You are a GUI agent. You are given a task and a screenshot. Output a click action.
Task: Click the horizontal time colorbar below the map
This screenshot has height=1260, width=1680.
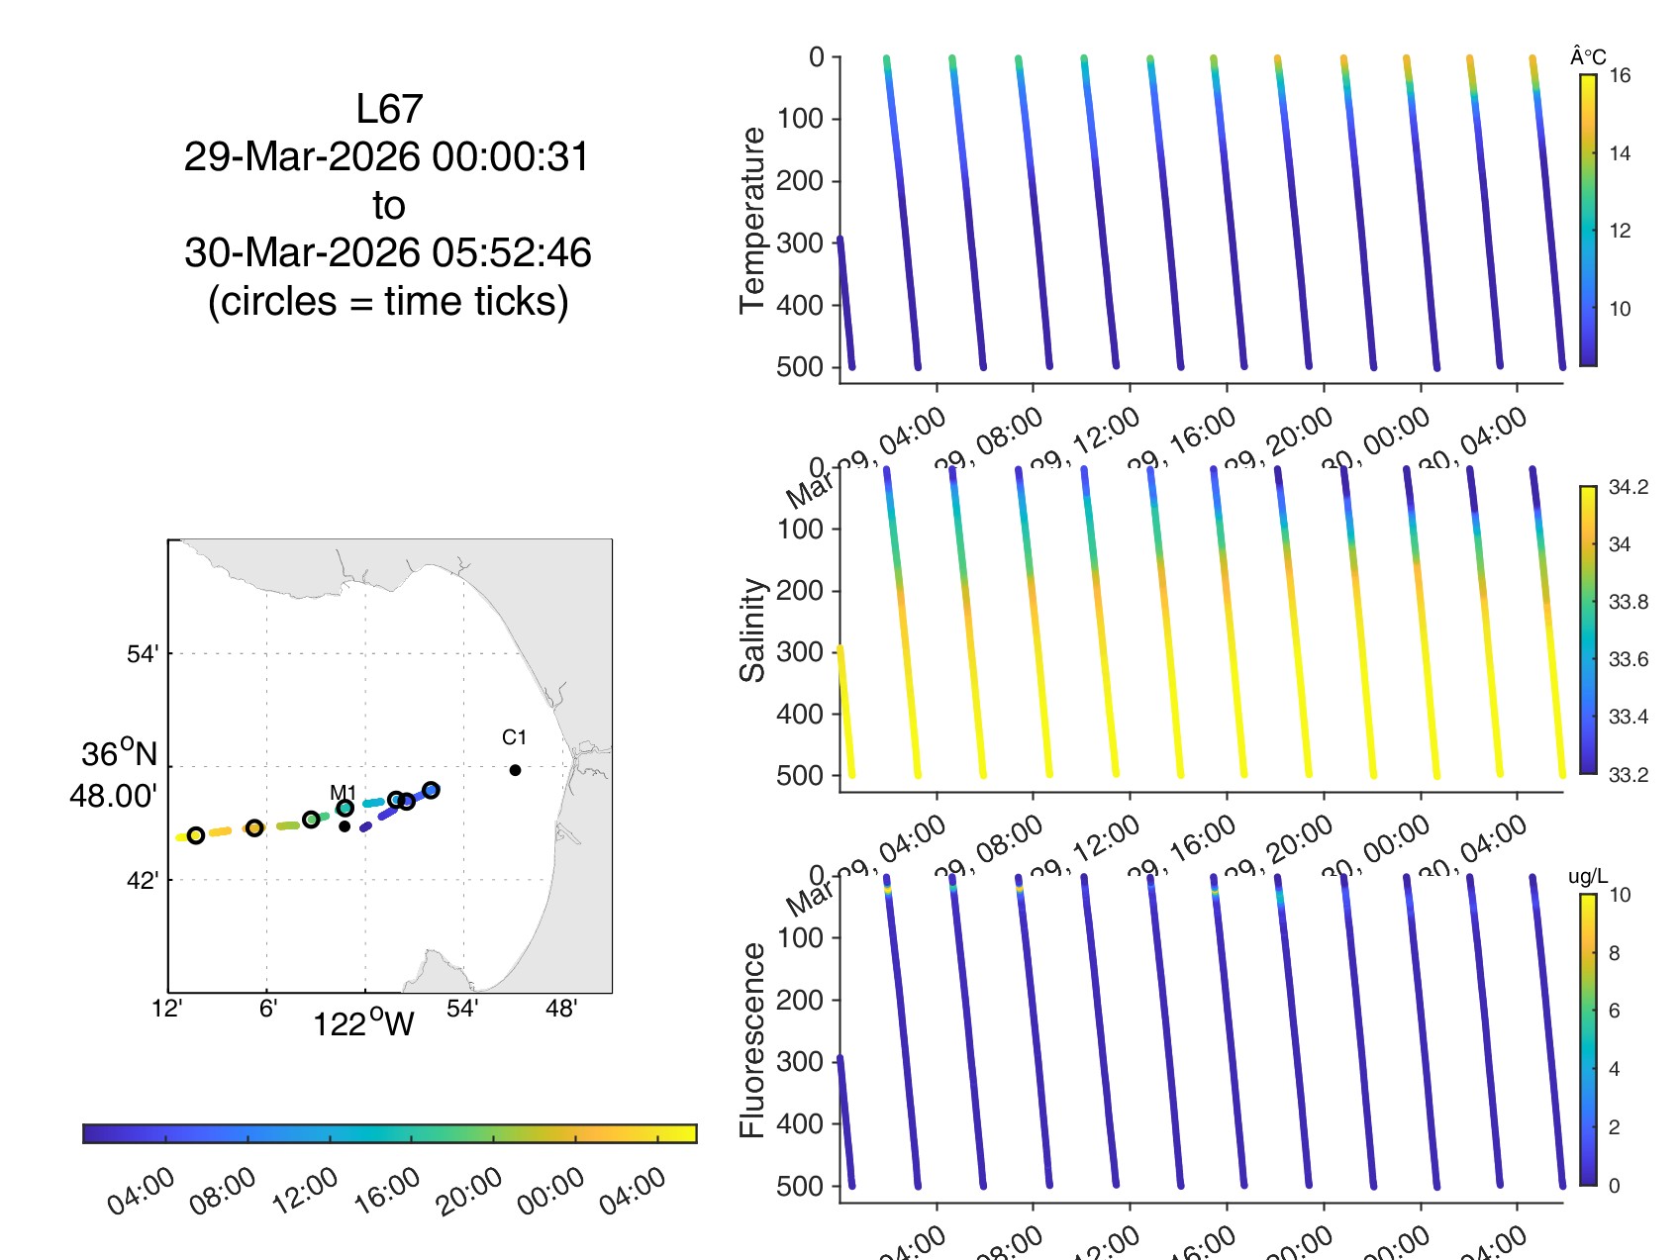390,1133
